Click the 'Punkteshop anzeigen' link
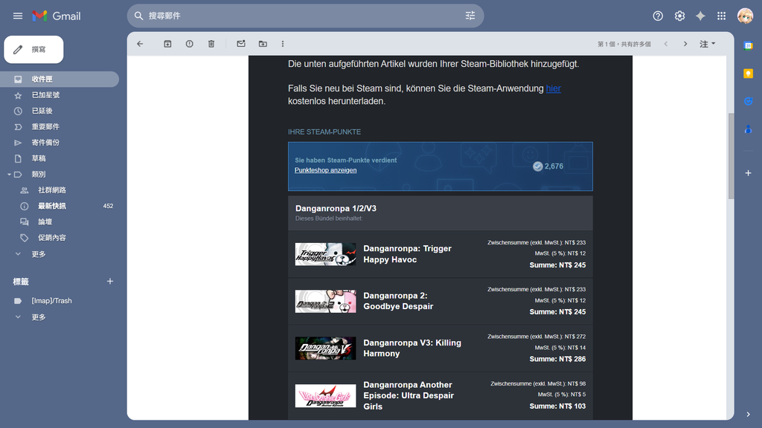The image size is (762, 428). click(x=326, y=170)
